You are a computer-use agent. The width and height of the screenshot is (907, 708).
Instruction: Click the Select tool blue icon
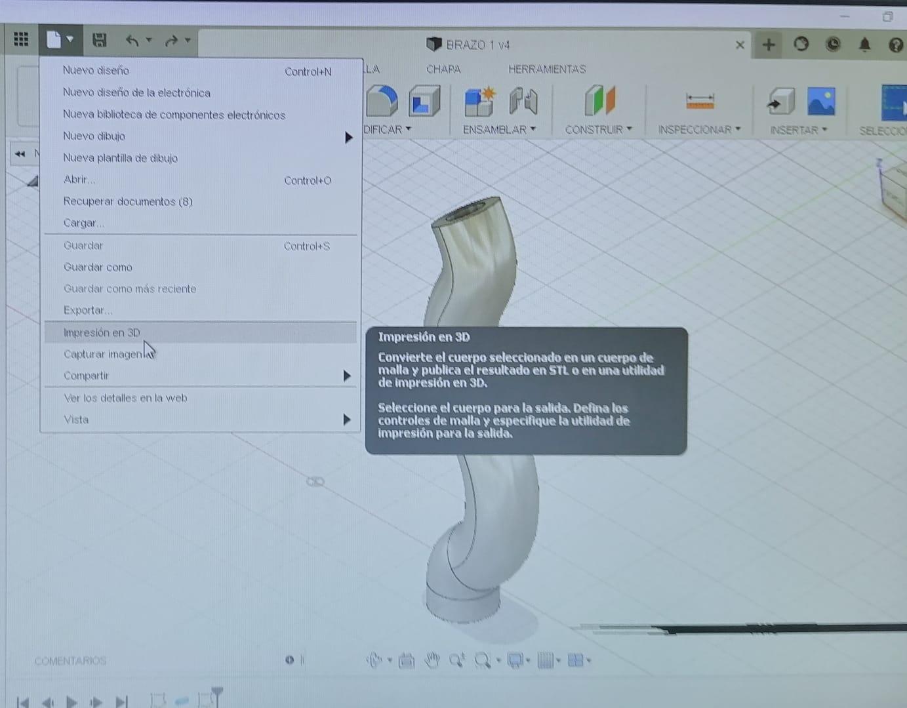click(893, 102)
